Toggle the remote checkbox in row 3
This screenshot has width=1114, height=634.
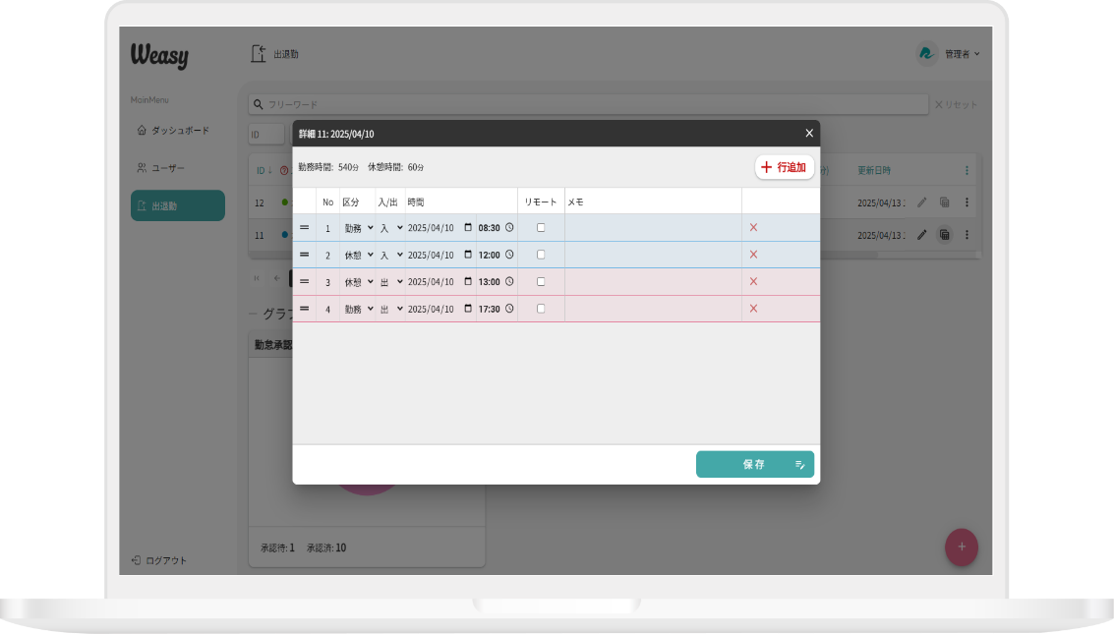click(x=541, y=282)
